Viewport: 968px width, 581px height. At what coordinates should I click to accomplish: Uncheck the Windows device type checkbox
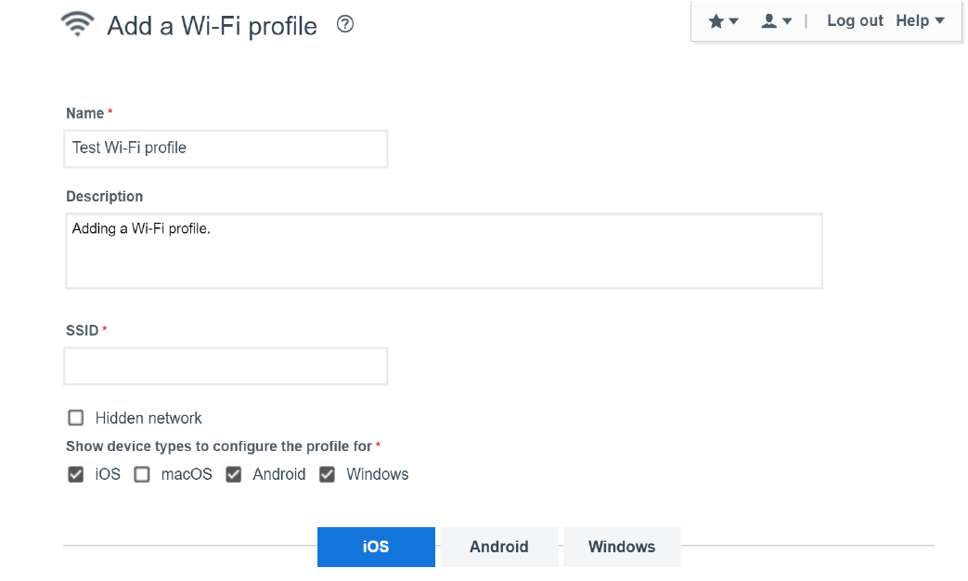point(327,474)
